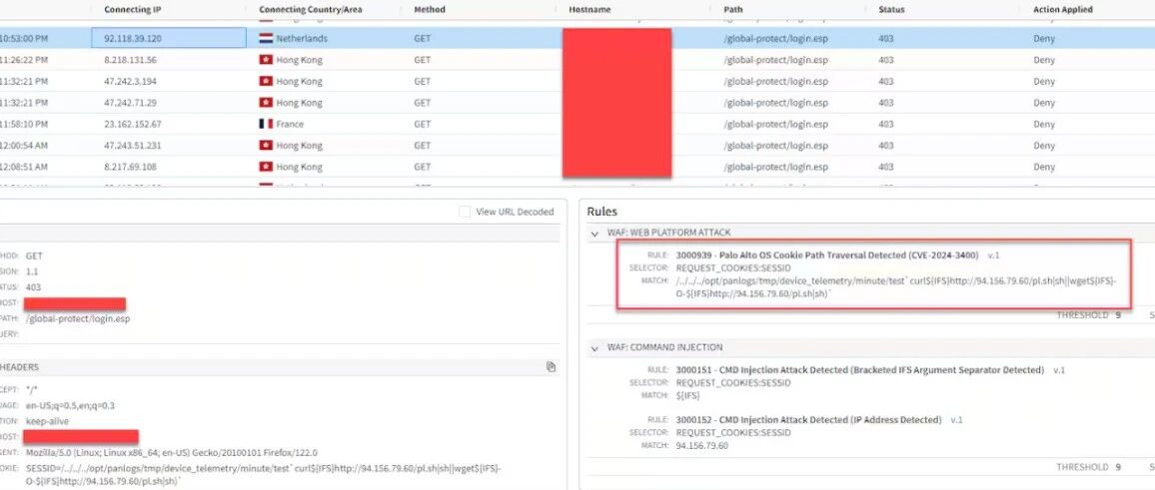This screenshot has height=490, width=1155.
Task: Click the France country name in the table
Action: (290, 124)
